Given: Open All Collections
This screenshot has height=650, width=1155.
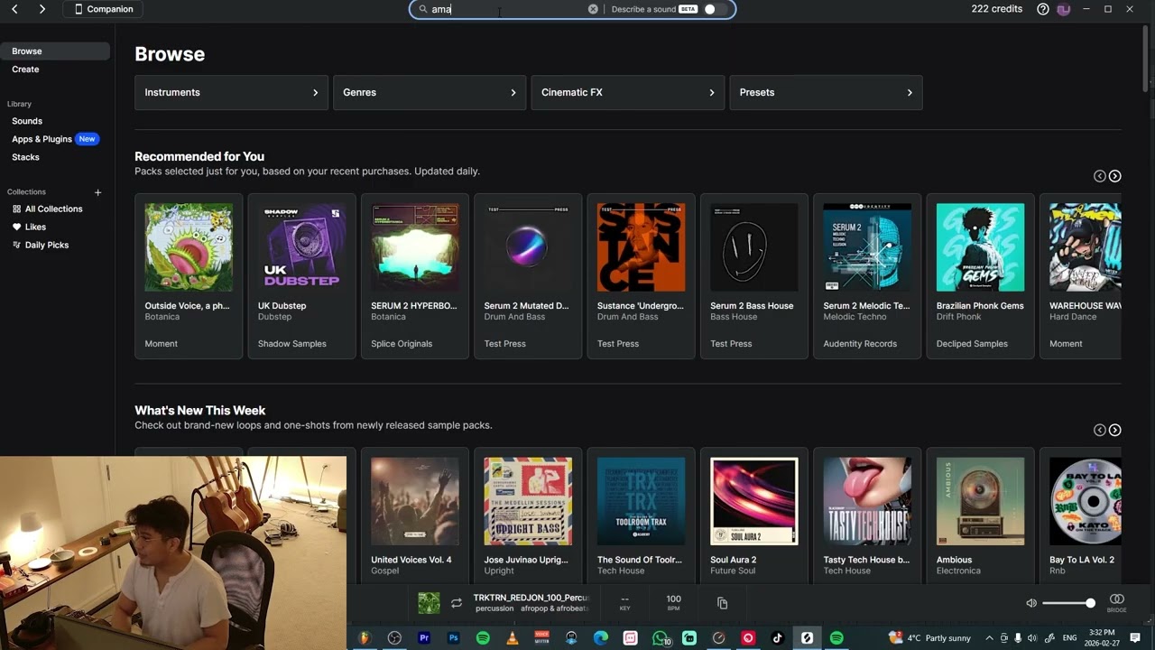Looking at the screenshot, I should pos(55,209).
